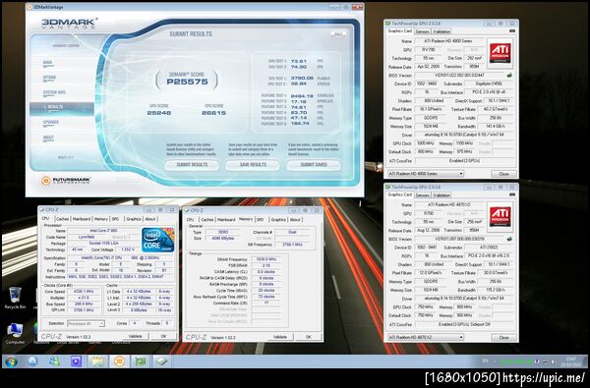Open the HD 4870 X2 GPU selection dropdown
This screenshot has height=388, width=590.
[426, 337]
